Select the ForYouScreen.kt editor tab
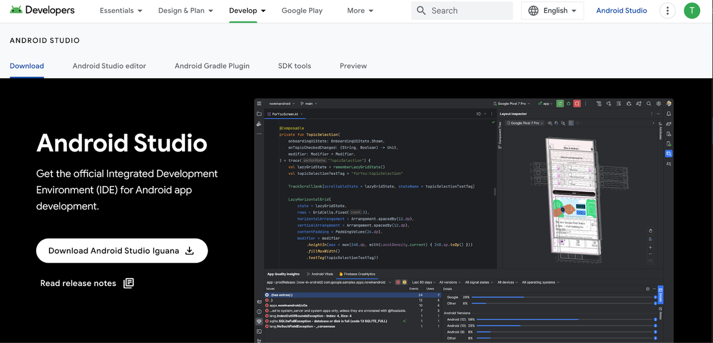The image size is (713, 343). [286, 114]
